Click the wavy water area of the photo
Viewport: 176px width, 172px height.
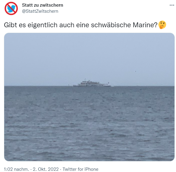[89, 124]
